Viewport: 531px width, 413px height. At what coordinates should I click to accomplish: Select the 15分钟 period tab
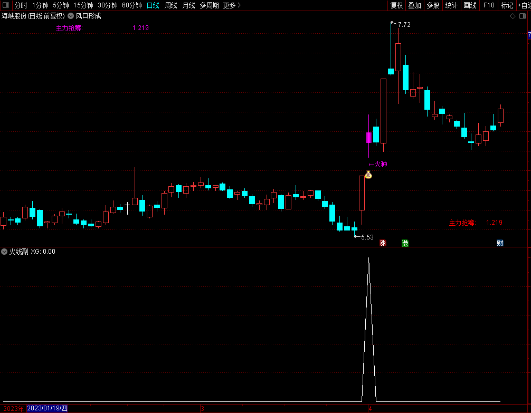[x=83, y=5]
